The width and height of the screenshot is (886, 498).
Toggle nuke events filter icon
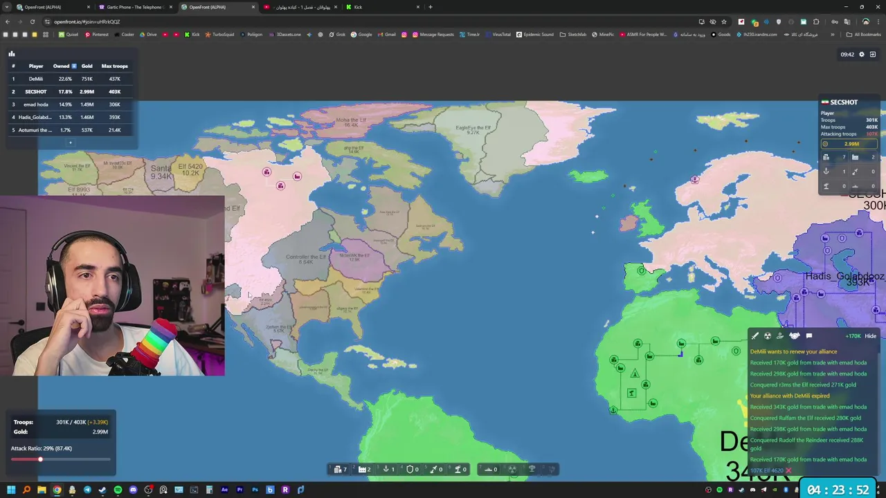(x=768, y=336)
